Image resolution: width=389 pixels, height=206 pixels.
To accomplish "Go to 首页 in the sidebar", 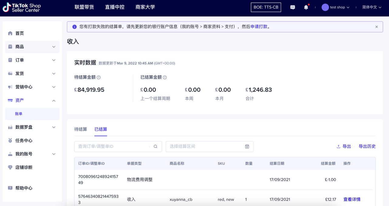I will tap(19, 33).
